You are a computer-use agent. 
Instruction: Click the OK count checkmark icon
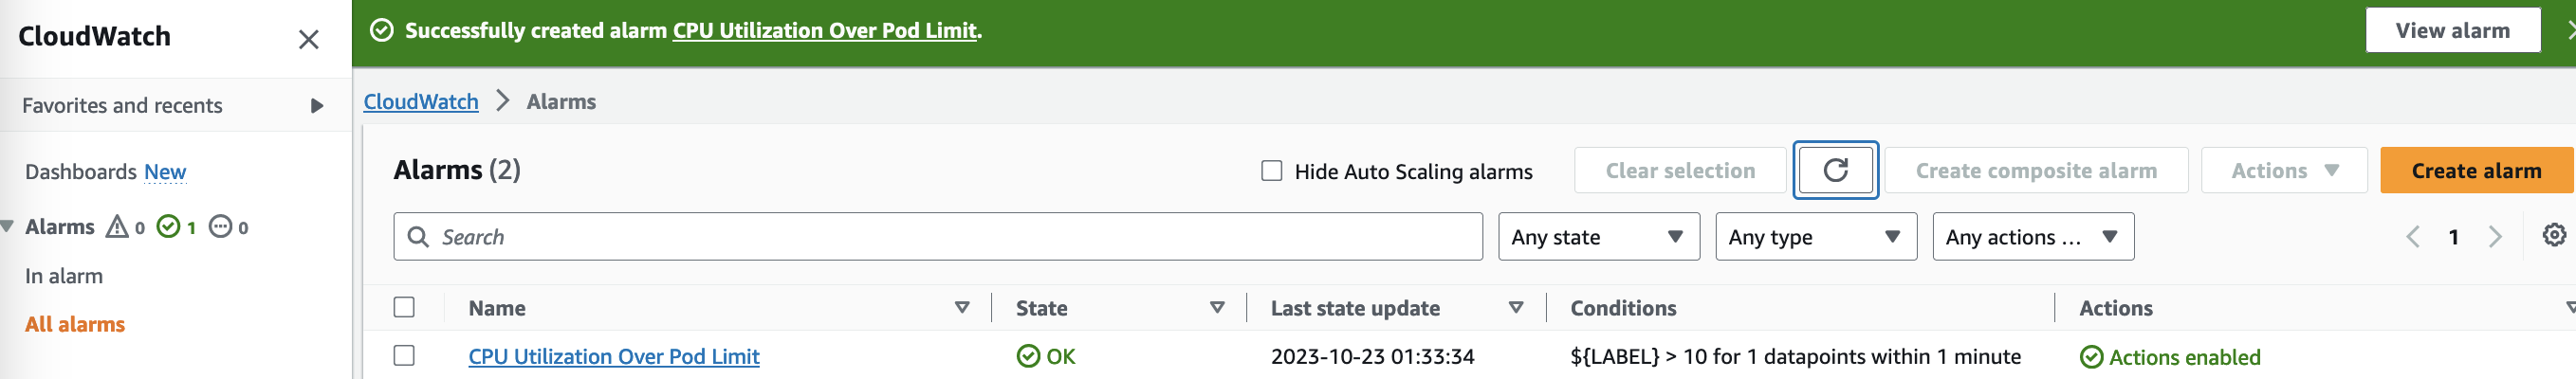pyautogui.click(x=168, y=227)
